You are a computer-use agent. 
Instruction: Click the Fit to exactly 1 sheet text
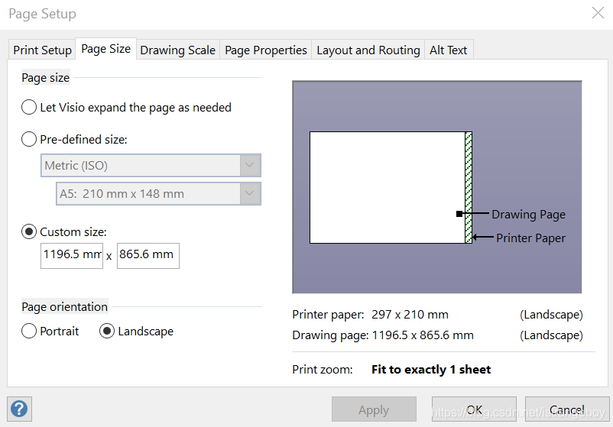pyautogui.click(x=431, y=369)
